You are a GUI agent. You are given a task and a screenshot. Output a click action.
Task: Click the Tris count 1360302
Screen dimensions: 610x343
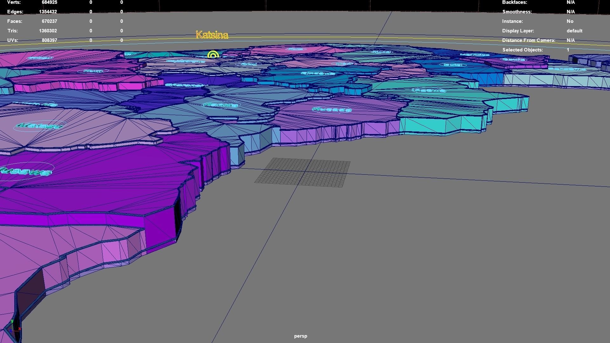48,31
